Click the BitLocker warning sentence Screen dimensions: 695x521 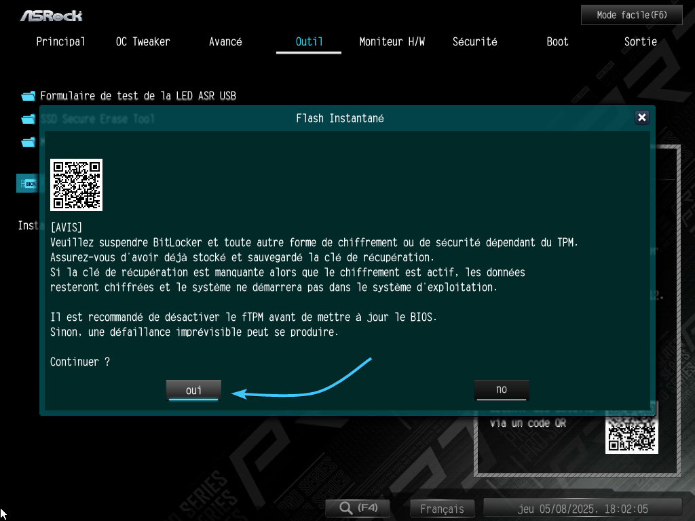pos(314,242)
